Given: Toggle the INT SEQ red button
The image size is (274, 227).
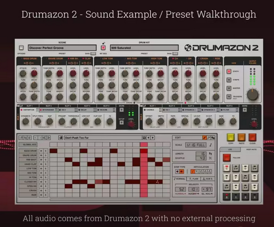Looking at the screenshot, I should (x=103, y=48).
